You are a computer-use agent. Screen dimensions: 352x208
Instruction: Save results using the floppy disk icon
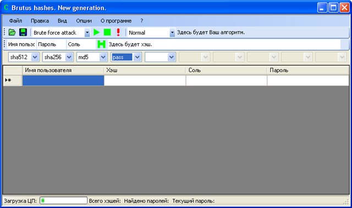23,32
